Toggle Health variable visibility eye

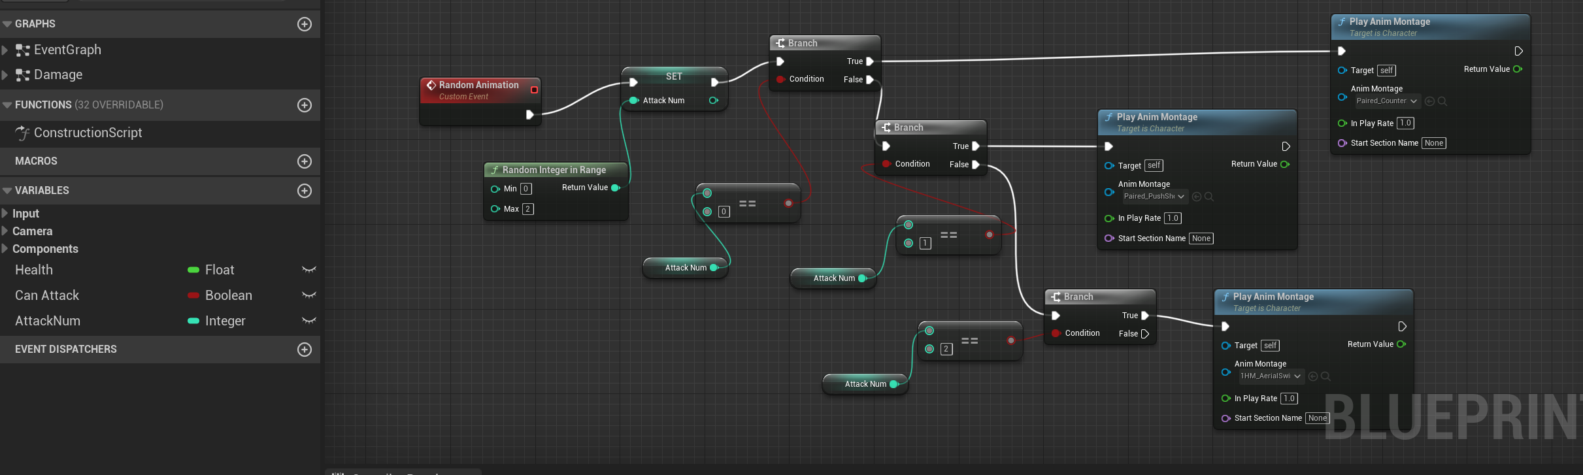[308, 270]
